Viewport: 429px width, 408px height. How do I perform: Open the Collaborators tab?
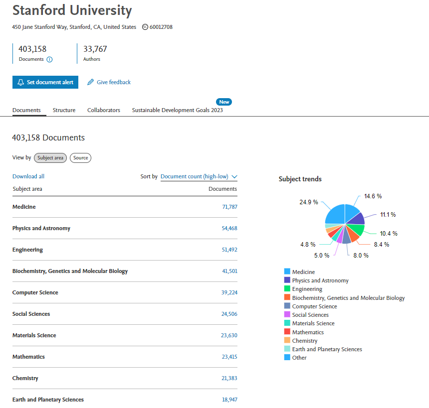pos(104,110)
